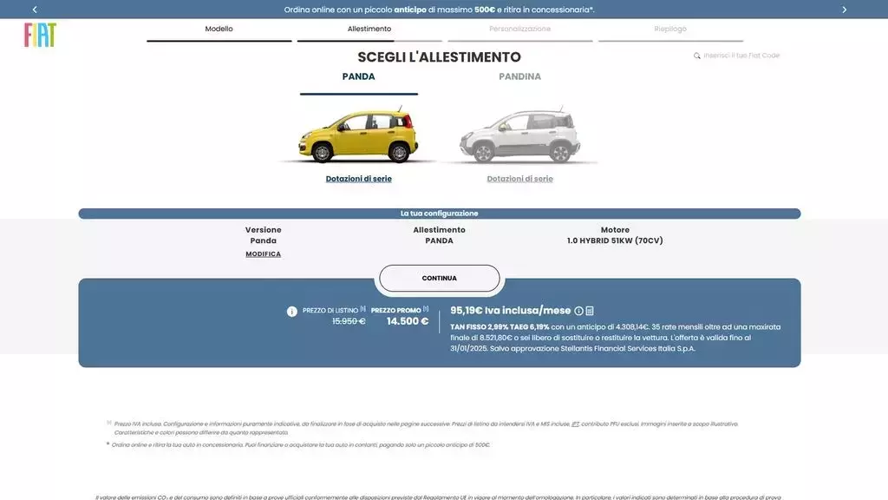The image size is (888, 500).
Task: Click MODIFICA under Versione Panda
Action: [264, 254]
